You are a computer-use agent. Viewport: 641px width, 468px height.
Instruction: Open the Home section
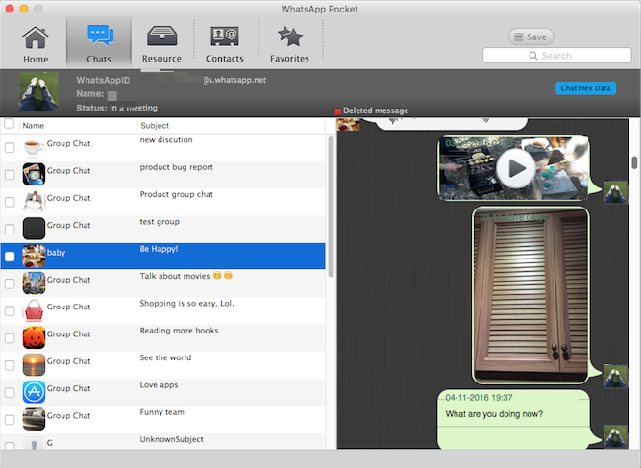pos(36,44)
